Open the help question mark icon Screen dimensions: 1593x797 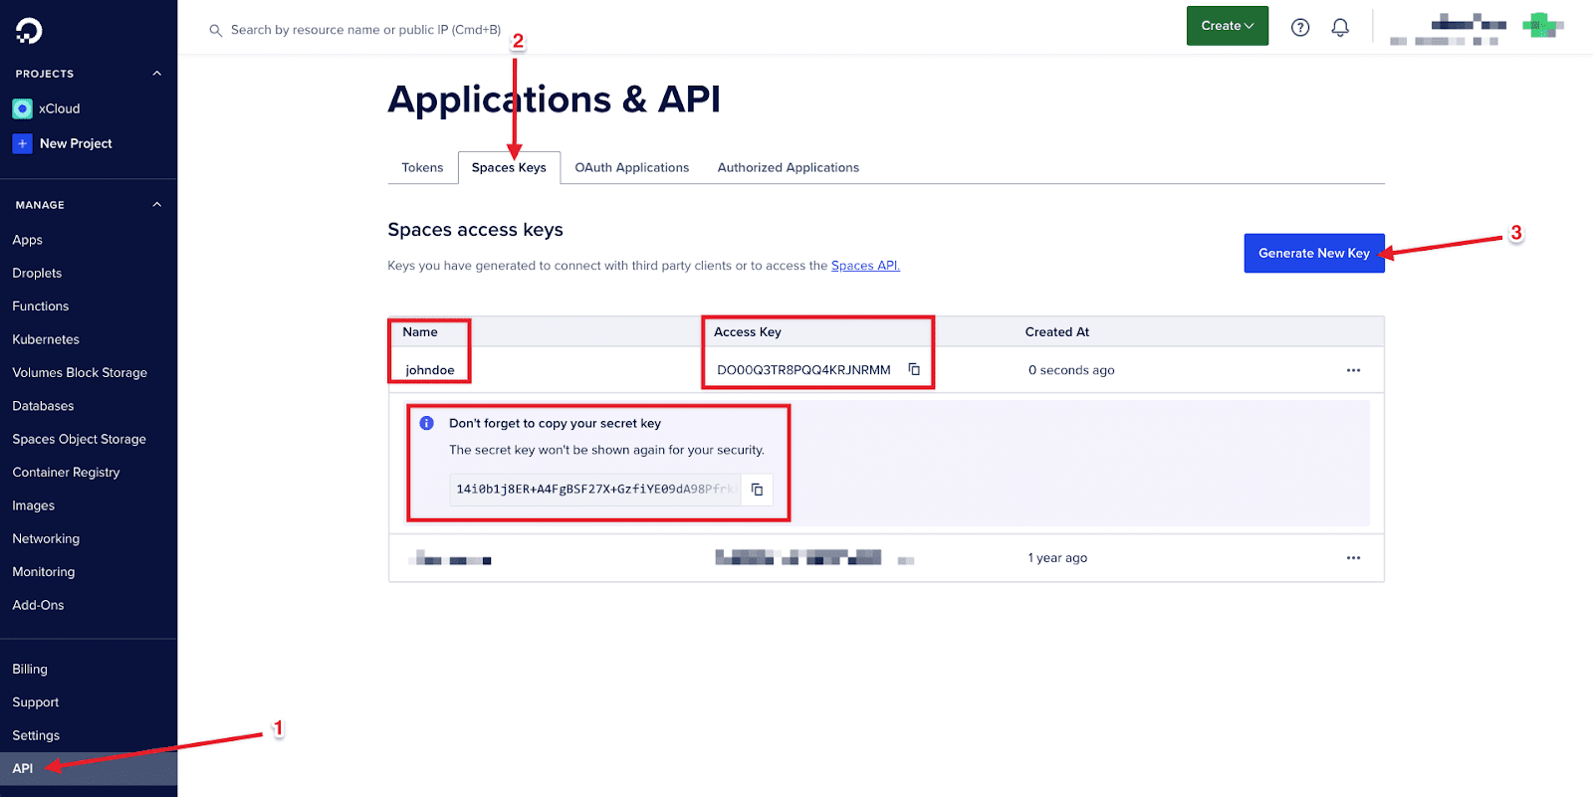(1300, 28)
